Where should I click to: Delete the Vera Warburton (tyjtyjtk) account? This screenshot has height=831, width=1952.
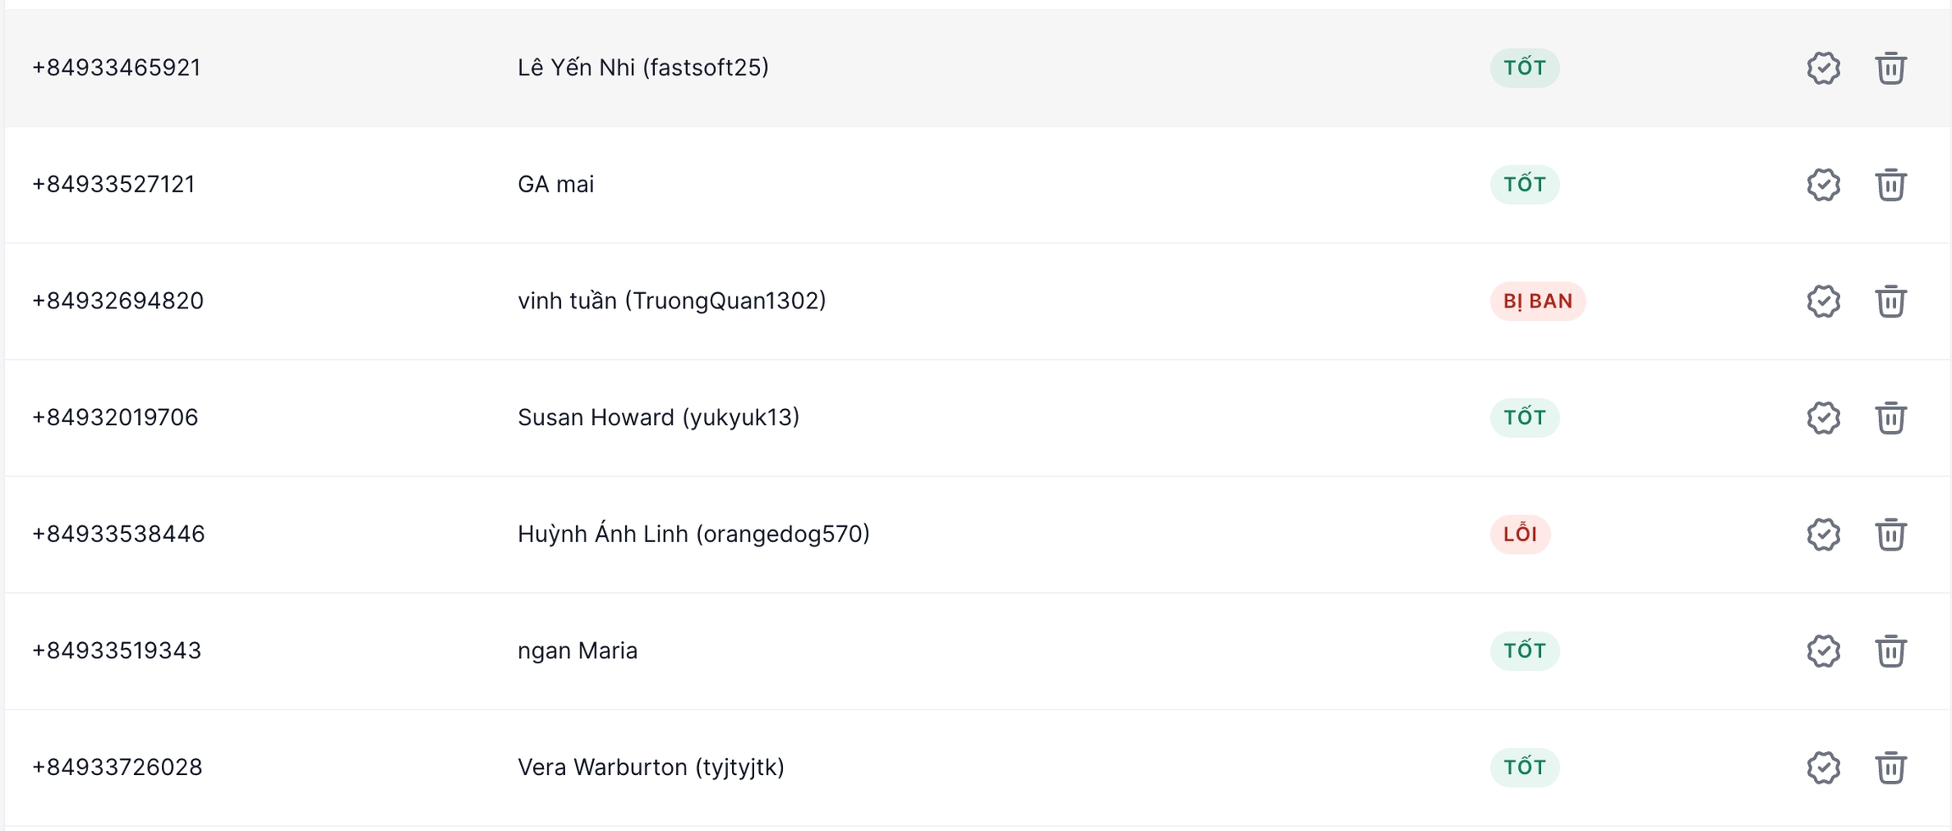point(1890,767)
